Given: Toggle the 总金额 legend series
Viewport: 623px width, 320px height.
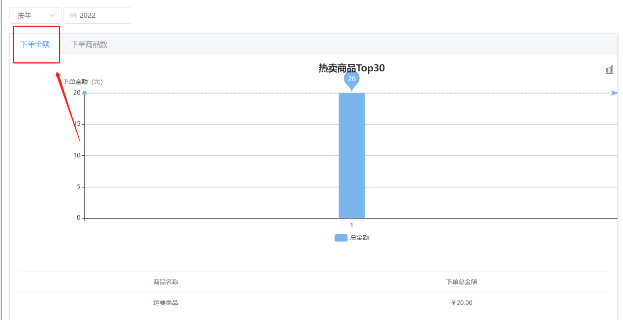Looking at the screenshot, I should (352, 238).
